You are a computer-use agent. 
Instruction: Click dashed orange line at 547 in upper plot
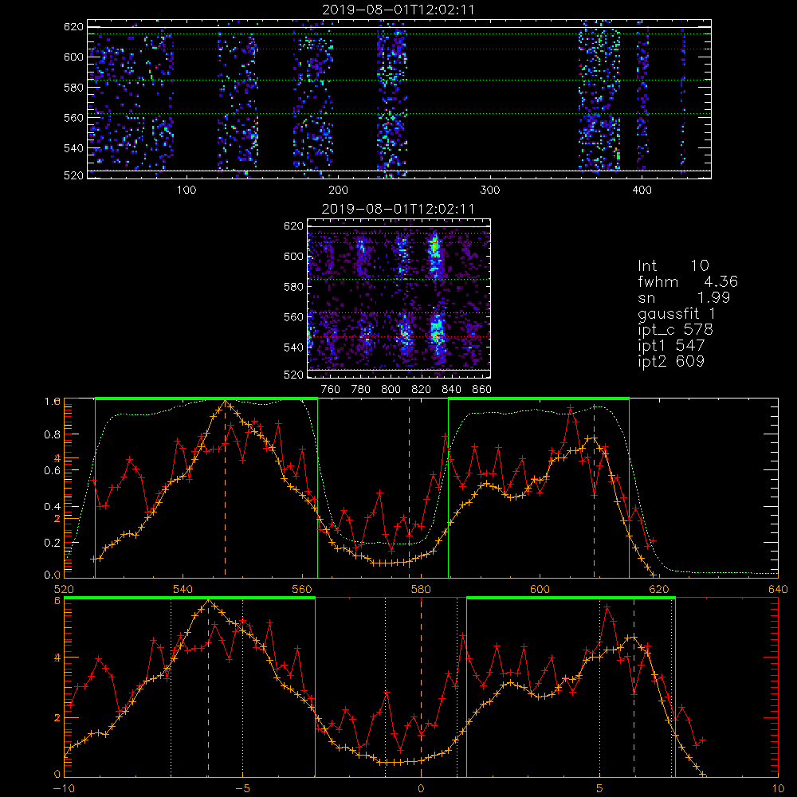click(226, 488)
